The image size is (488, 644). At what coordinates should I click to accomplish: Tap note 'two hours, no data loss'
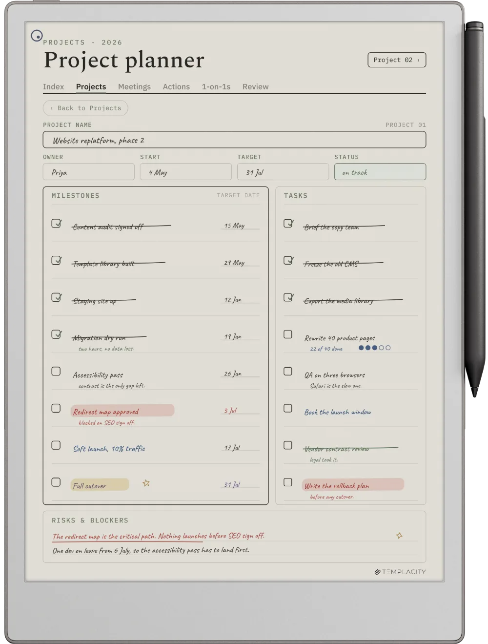click(x=106, y=349)
